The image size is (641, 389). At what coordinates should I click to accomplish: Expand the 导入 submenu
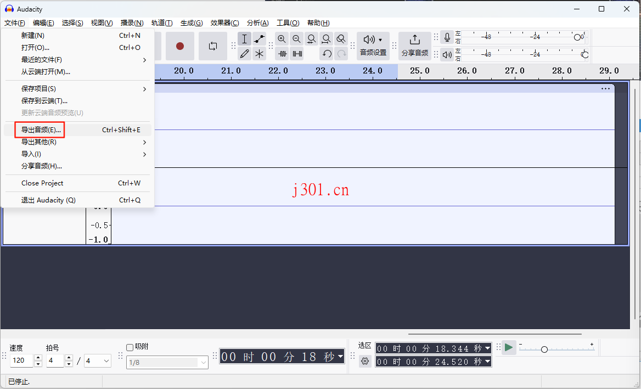(x=78, y=154)
